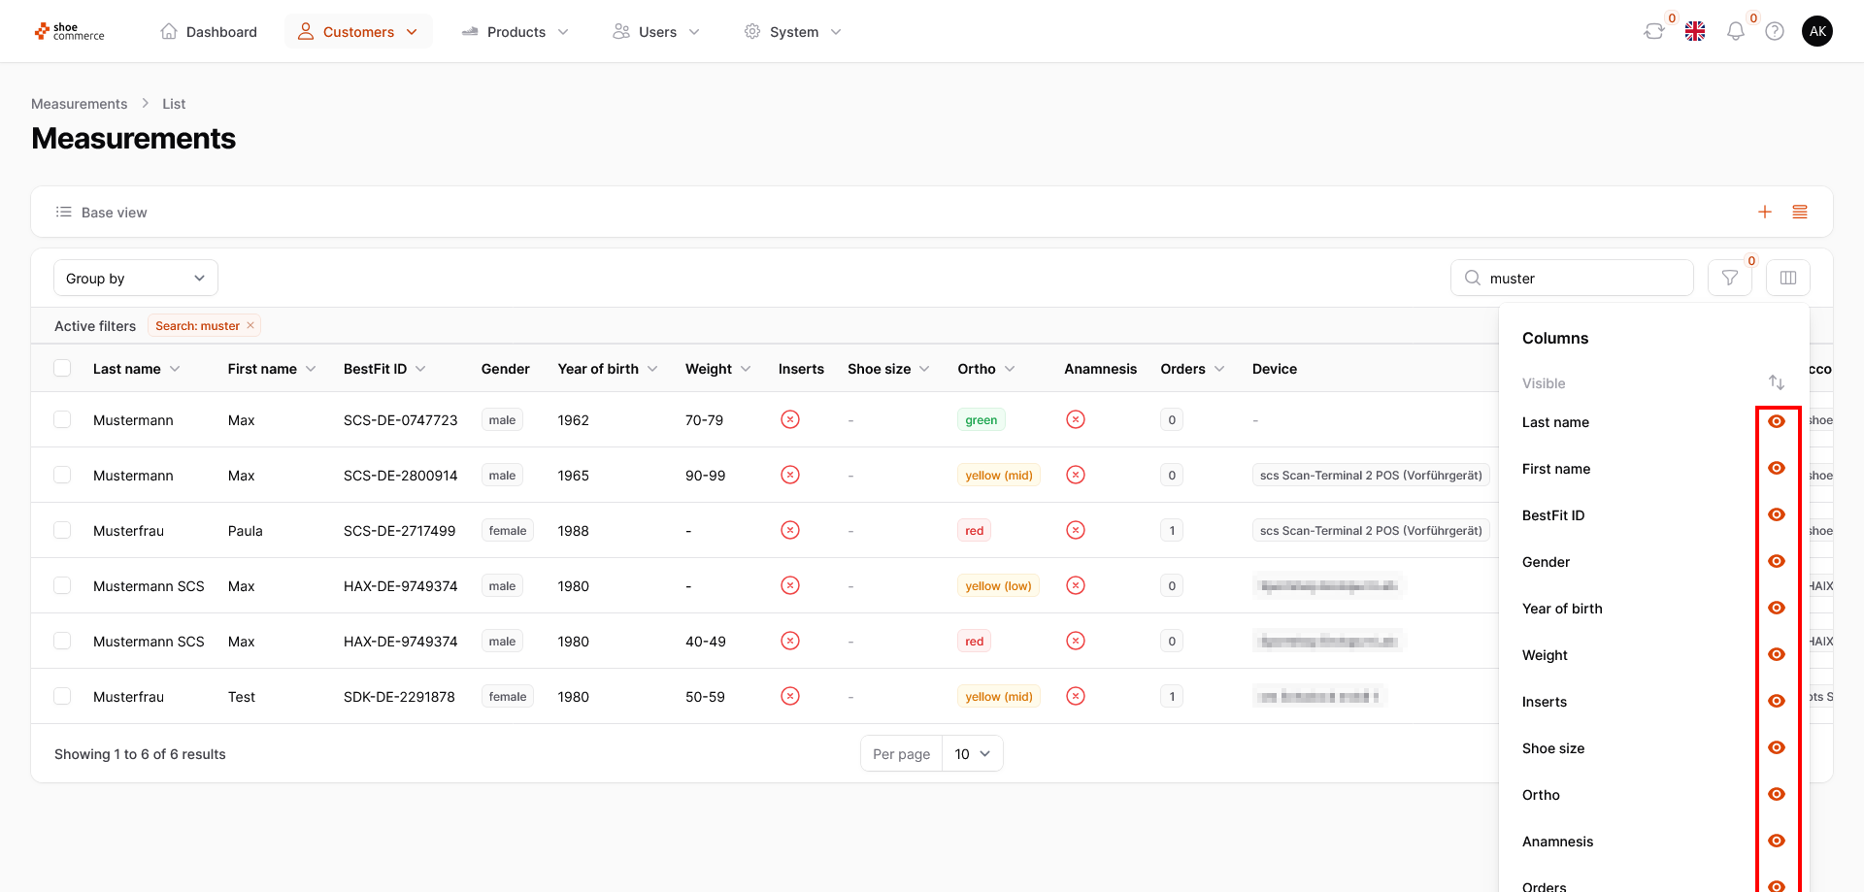The width and height of the screenshot is (1864, 892).
Task: Open the Per page 10 dropdown
Action: [x=972, y=754]
